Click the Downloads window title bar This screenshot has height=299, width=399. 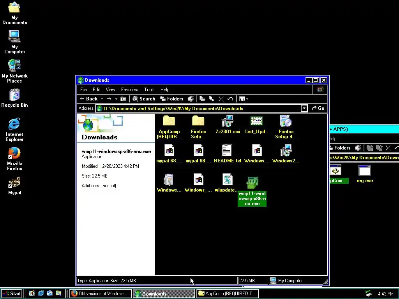[191, 80]
